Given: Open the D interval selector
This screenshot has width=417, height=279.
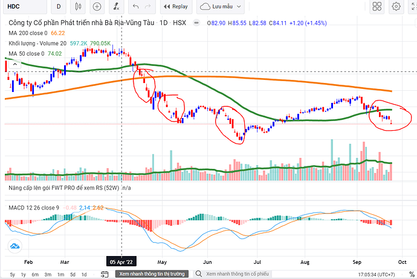Looking at the screenshot, I should coord(59,7).
